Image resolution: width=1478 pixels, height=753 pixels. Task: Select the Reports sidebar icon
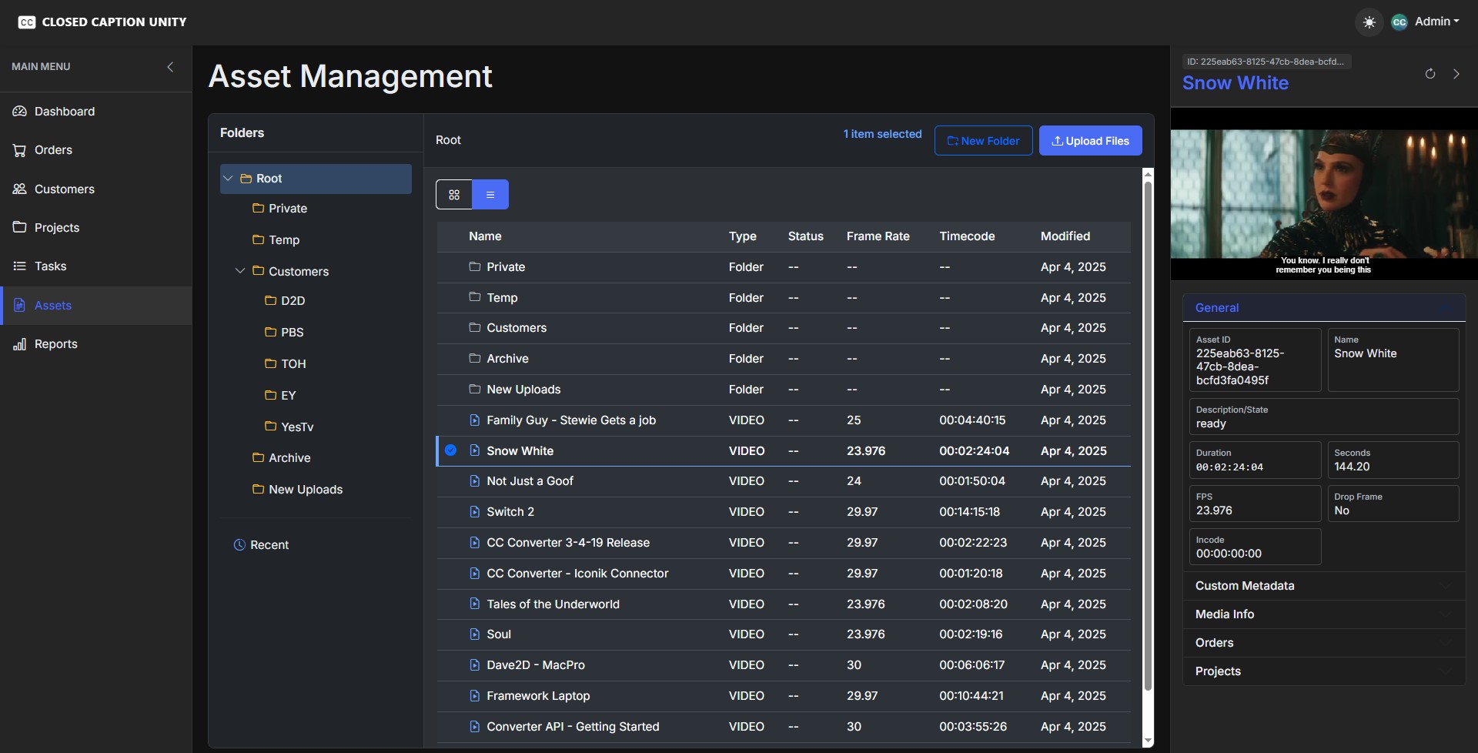19,344
